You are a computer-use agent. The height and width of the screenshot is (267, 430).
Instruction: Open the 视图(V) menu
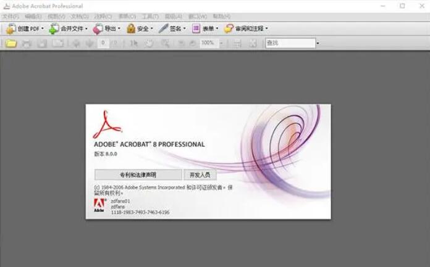56,17
